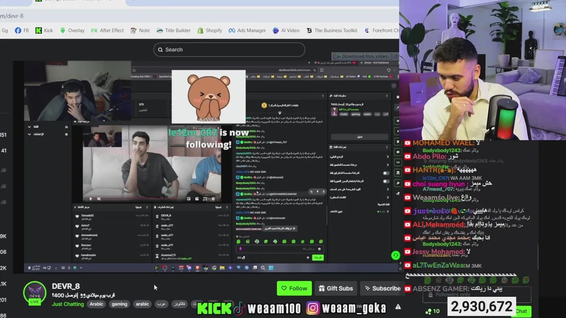Open the Note bookmark
The width and height of the screenshot is (566, 318).
click(140, 30)
